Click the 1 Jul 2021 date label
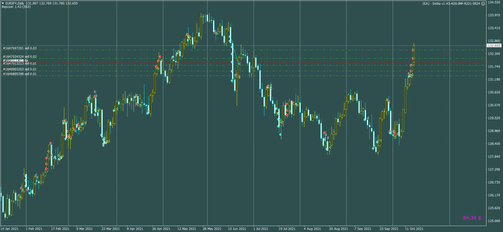 point(261,229)
